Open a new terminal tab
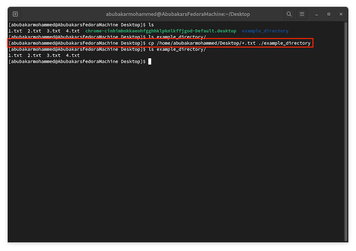Screen dimensions: 356x251 15,14
